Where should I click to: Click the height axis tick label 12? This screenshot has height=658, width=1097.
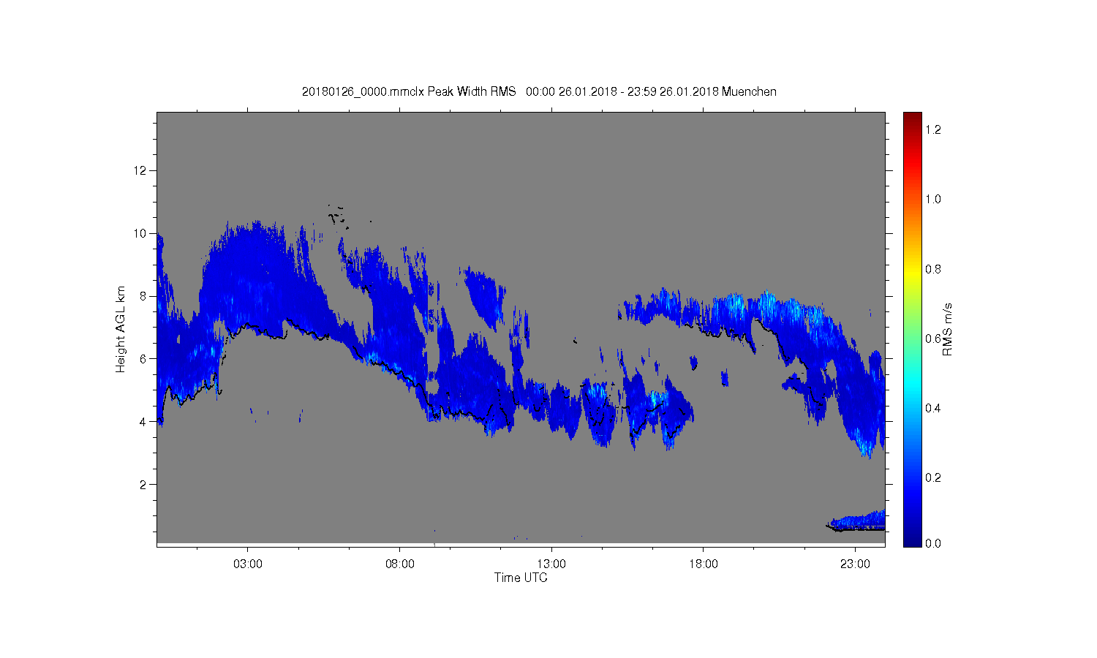point(140,170)
